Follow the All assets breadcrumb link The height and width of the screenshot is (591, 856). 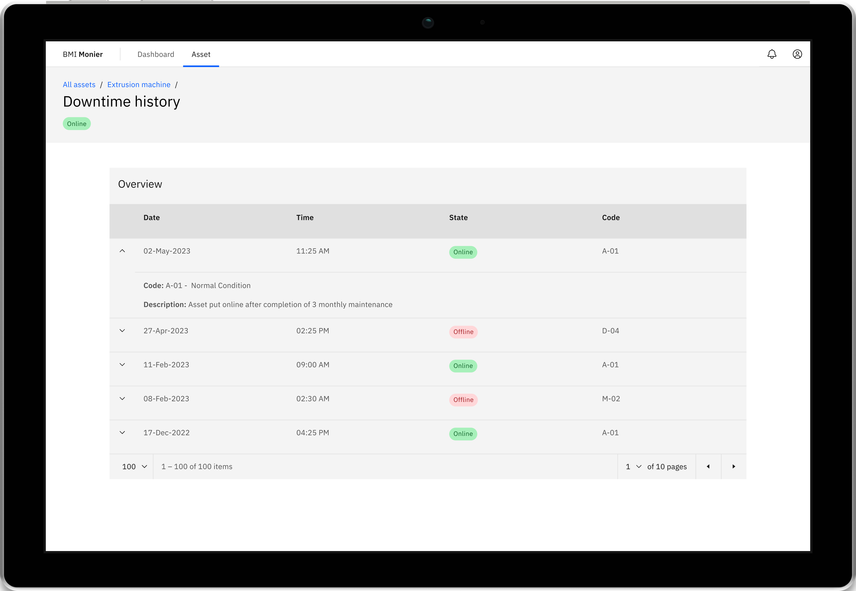point(79,85)
